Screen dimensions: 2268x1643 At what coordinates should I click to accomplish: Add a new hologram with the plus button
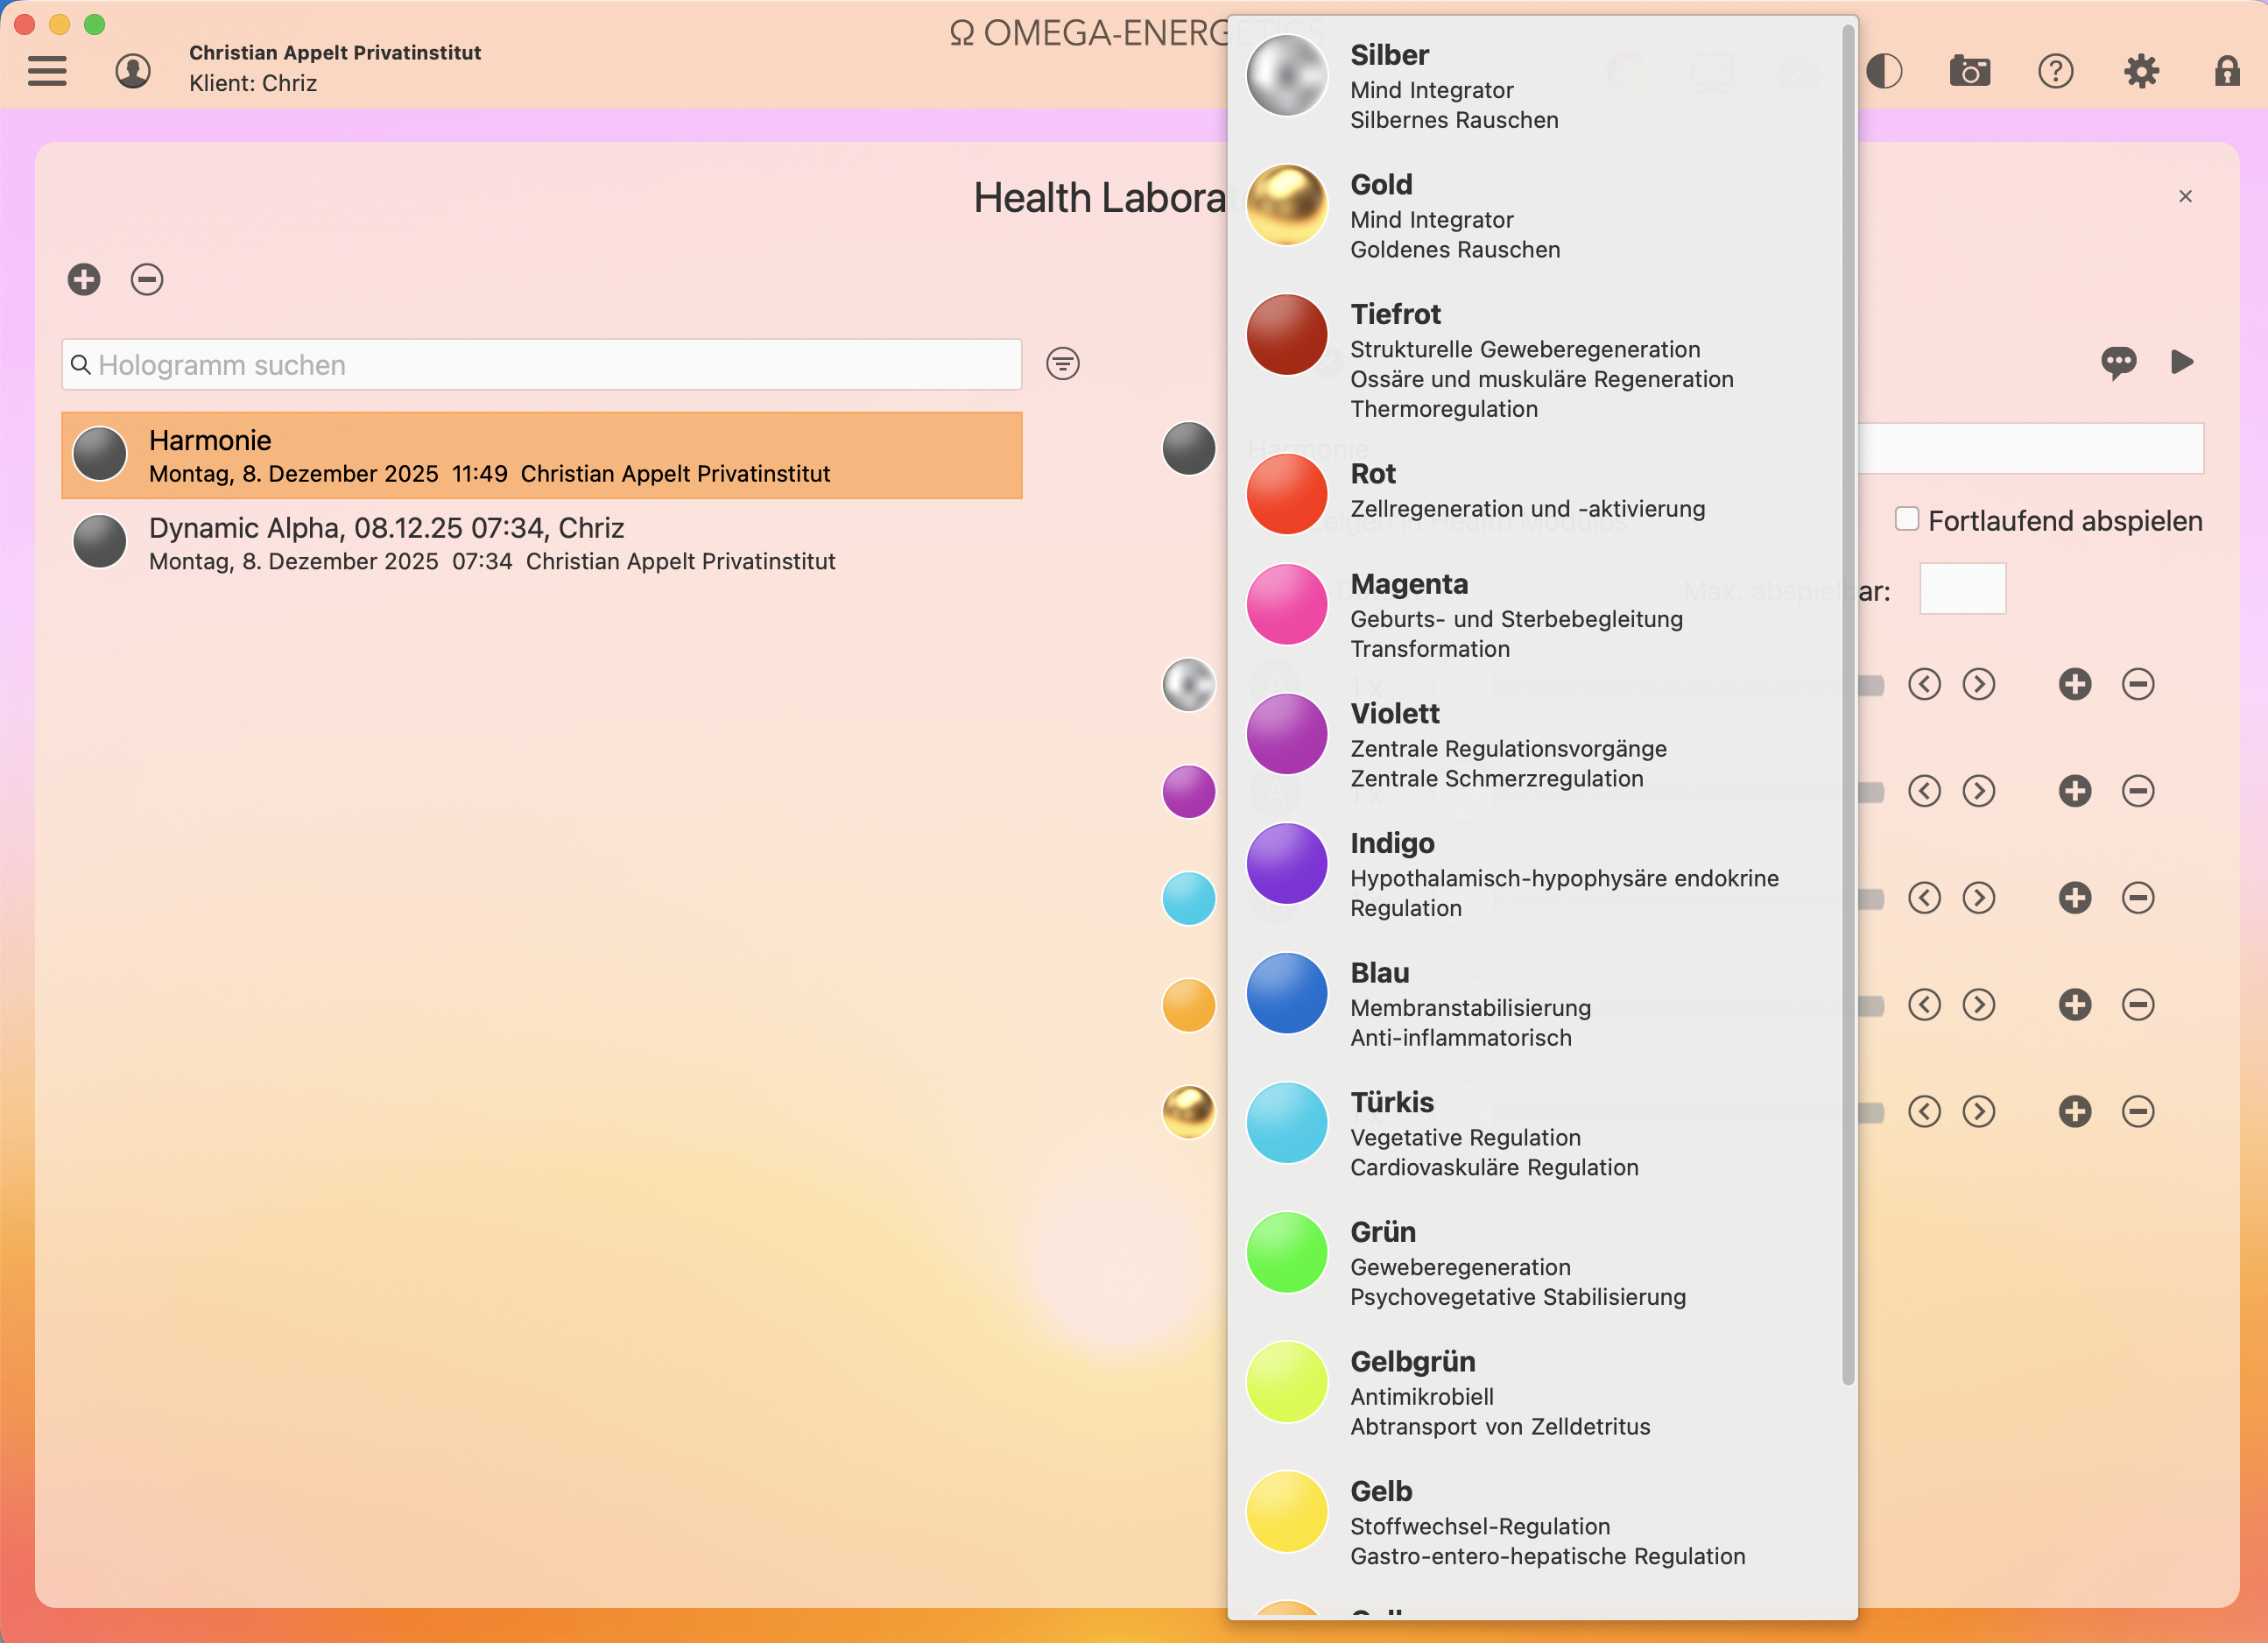(x=83, y=280)
